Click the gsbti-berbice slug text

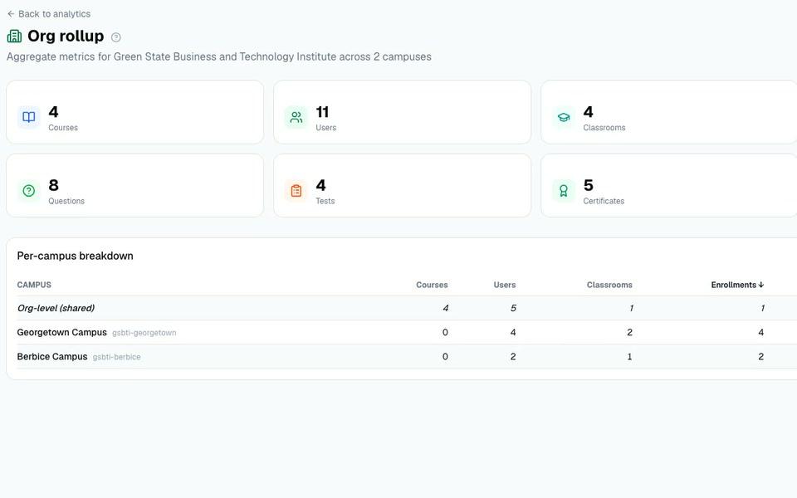(x=116, y=357)
